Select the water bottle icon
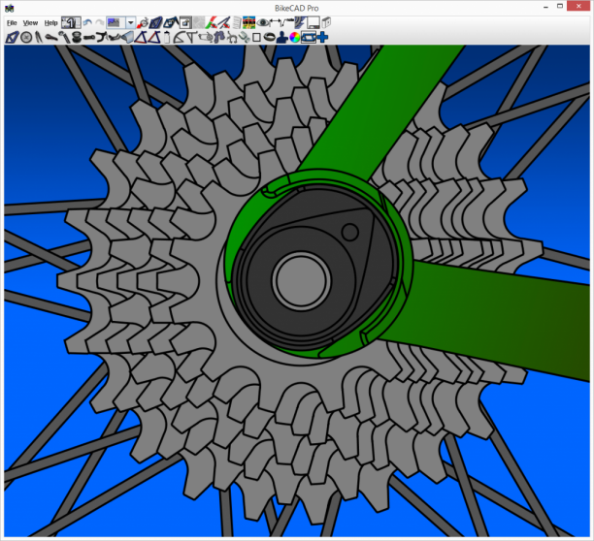This screenshot has width=594, height=541. [x=167, y=38]
